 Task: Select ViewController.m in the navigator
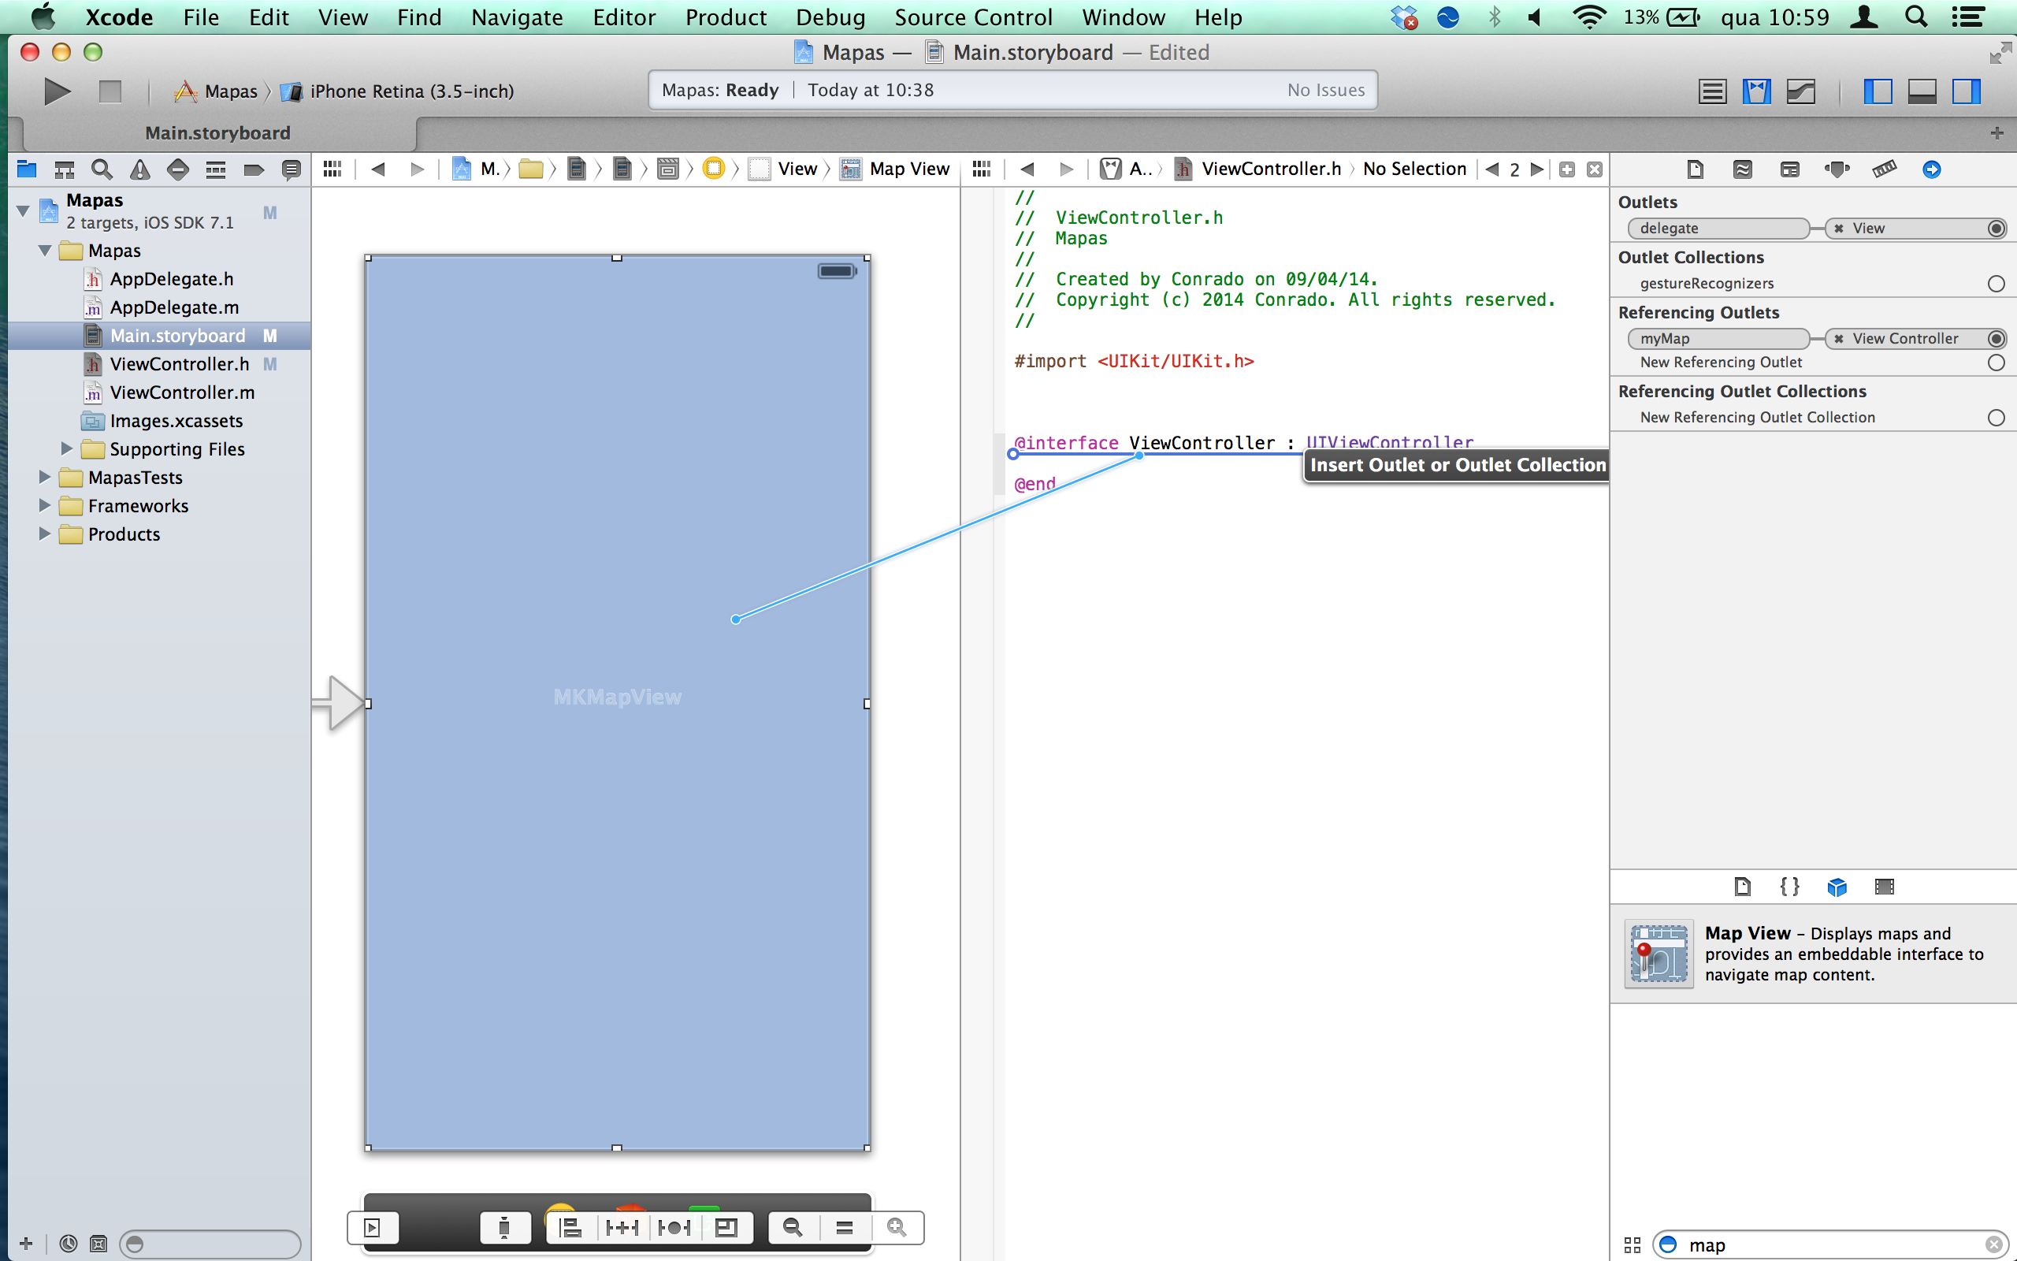click(x=182, y=392)
